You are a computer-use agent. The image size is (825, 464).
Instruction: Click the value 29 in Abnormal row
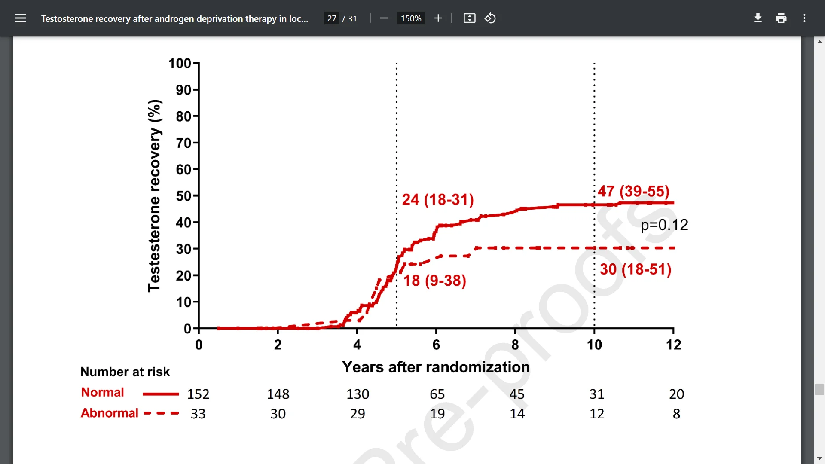point(357,414)
